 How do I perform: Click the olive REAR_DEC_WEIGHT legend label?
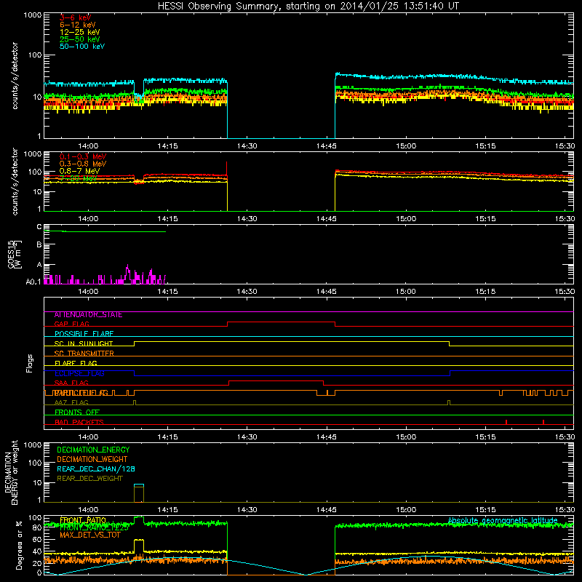89,479
